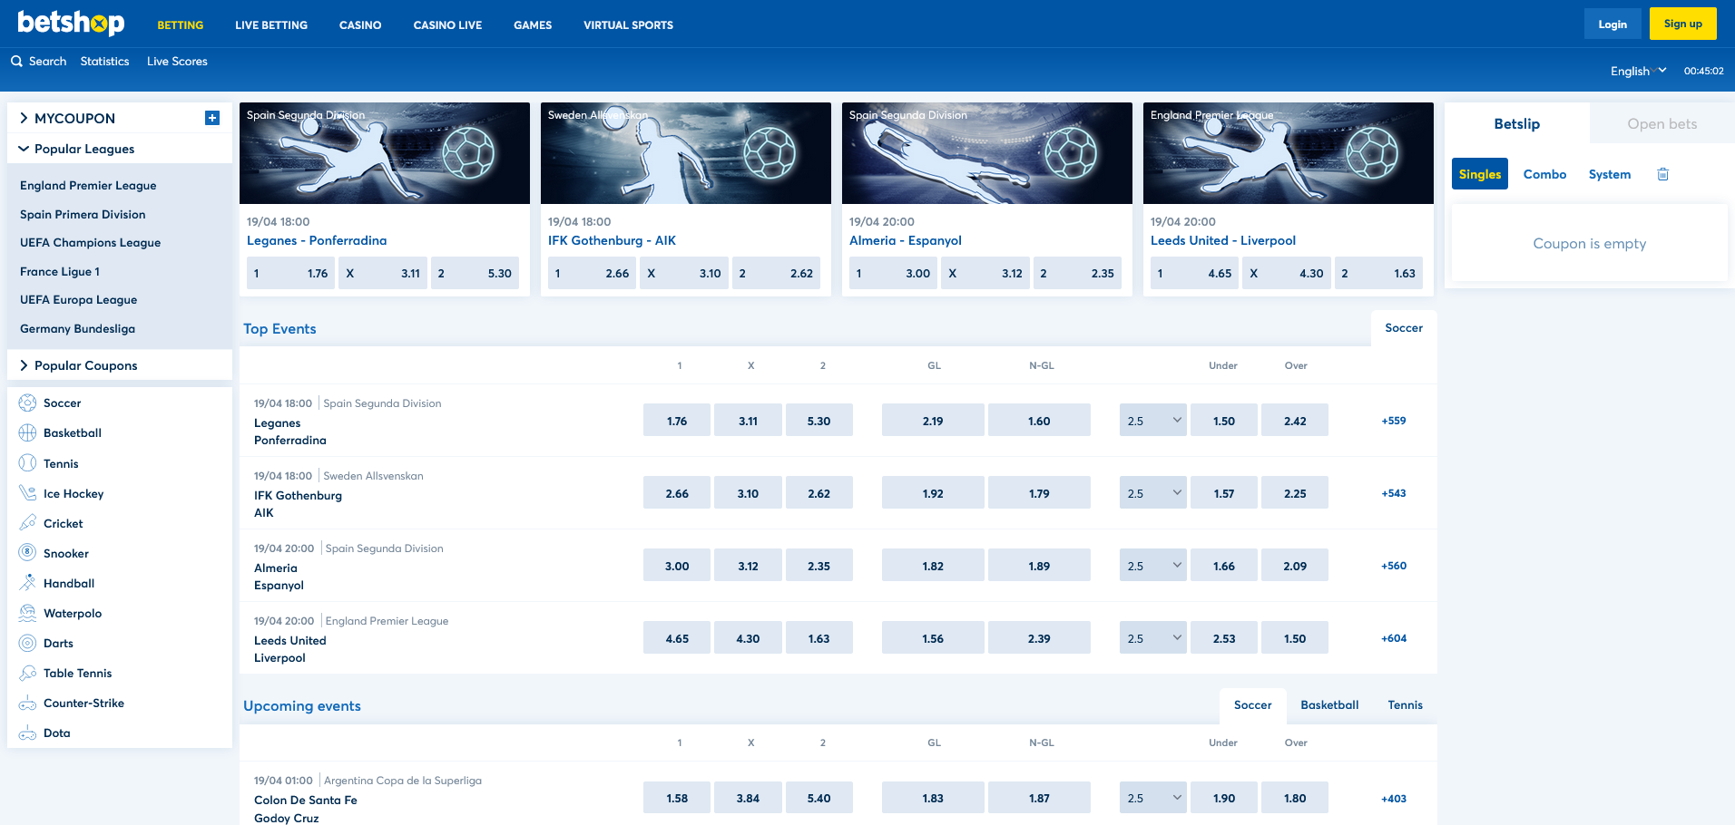Collapse the Popular Leagues section
This screenshot has height=825, width=1735.
(120, 149)
